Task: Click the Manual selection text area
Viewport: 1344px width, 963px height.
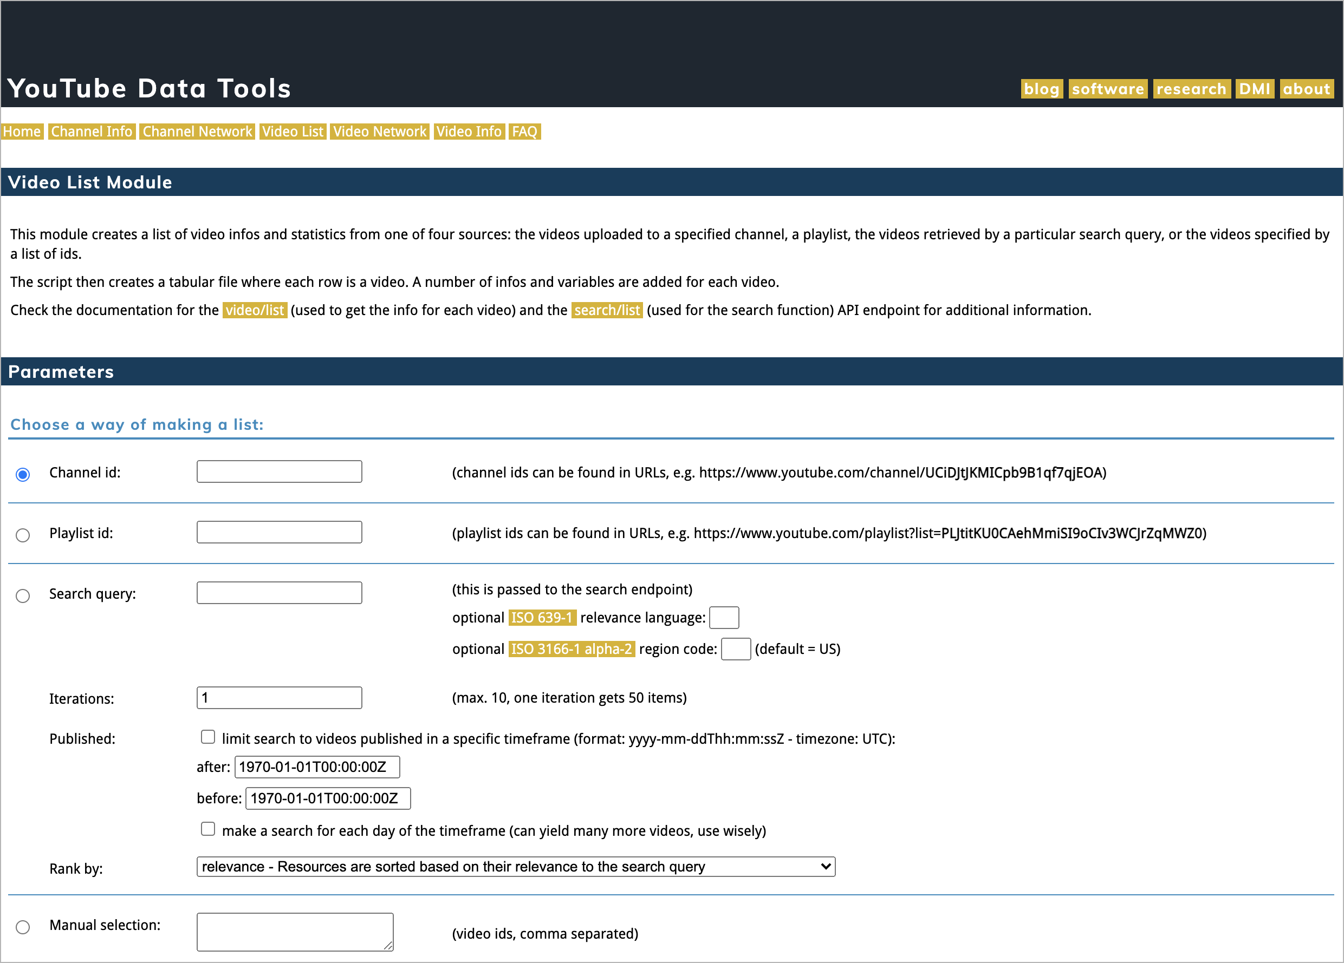Action: (x=295, y=932)
